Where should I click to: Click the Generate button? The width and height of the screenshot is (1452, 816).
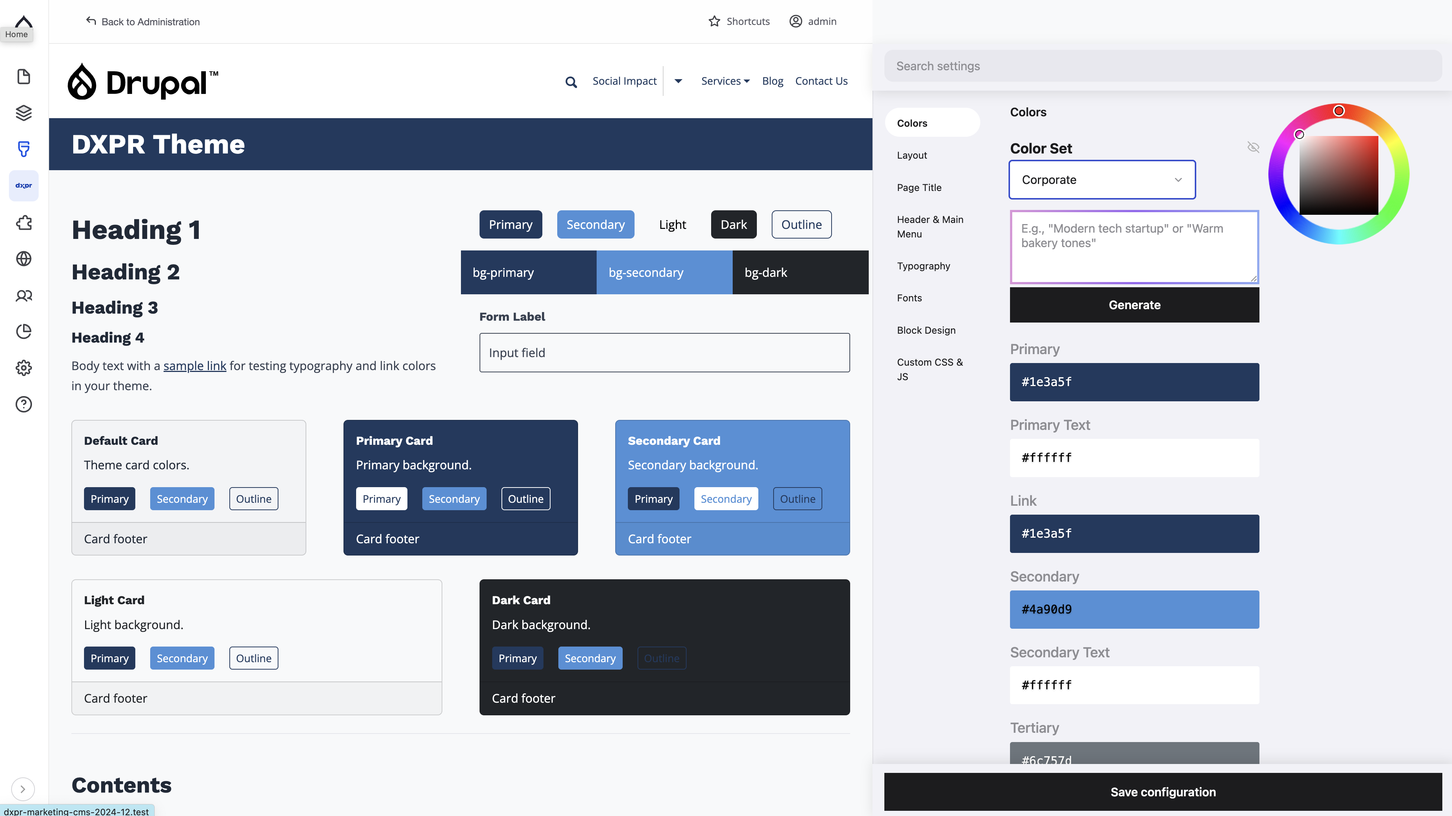[1134, 305]
